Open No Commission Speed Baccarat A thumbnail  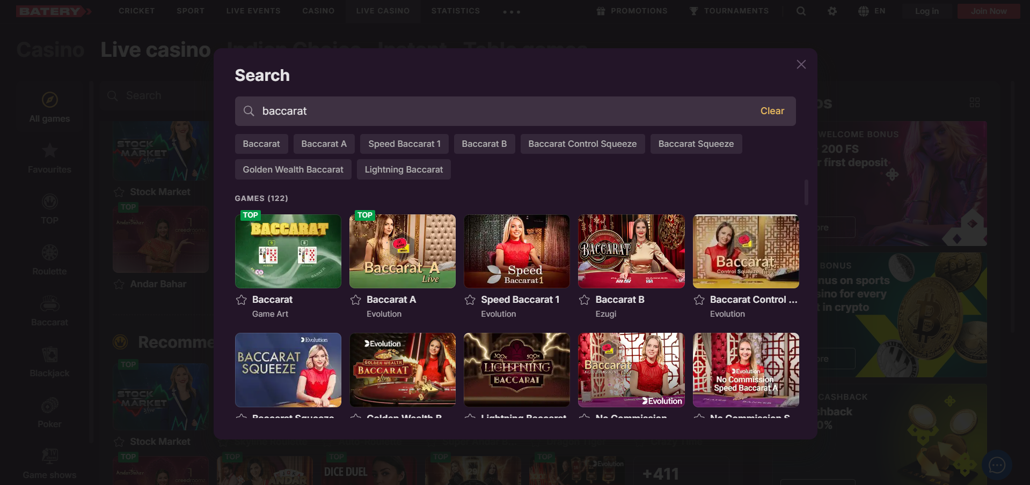(x=746, y=370)
